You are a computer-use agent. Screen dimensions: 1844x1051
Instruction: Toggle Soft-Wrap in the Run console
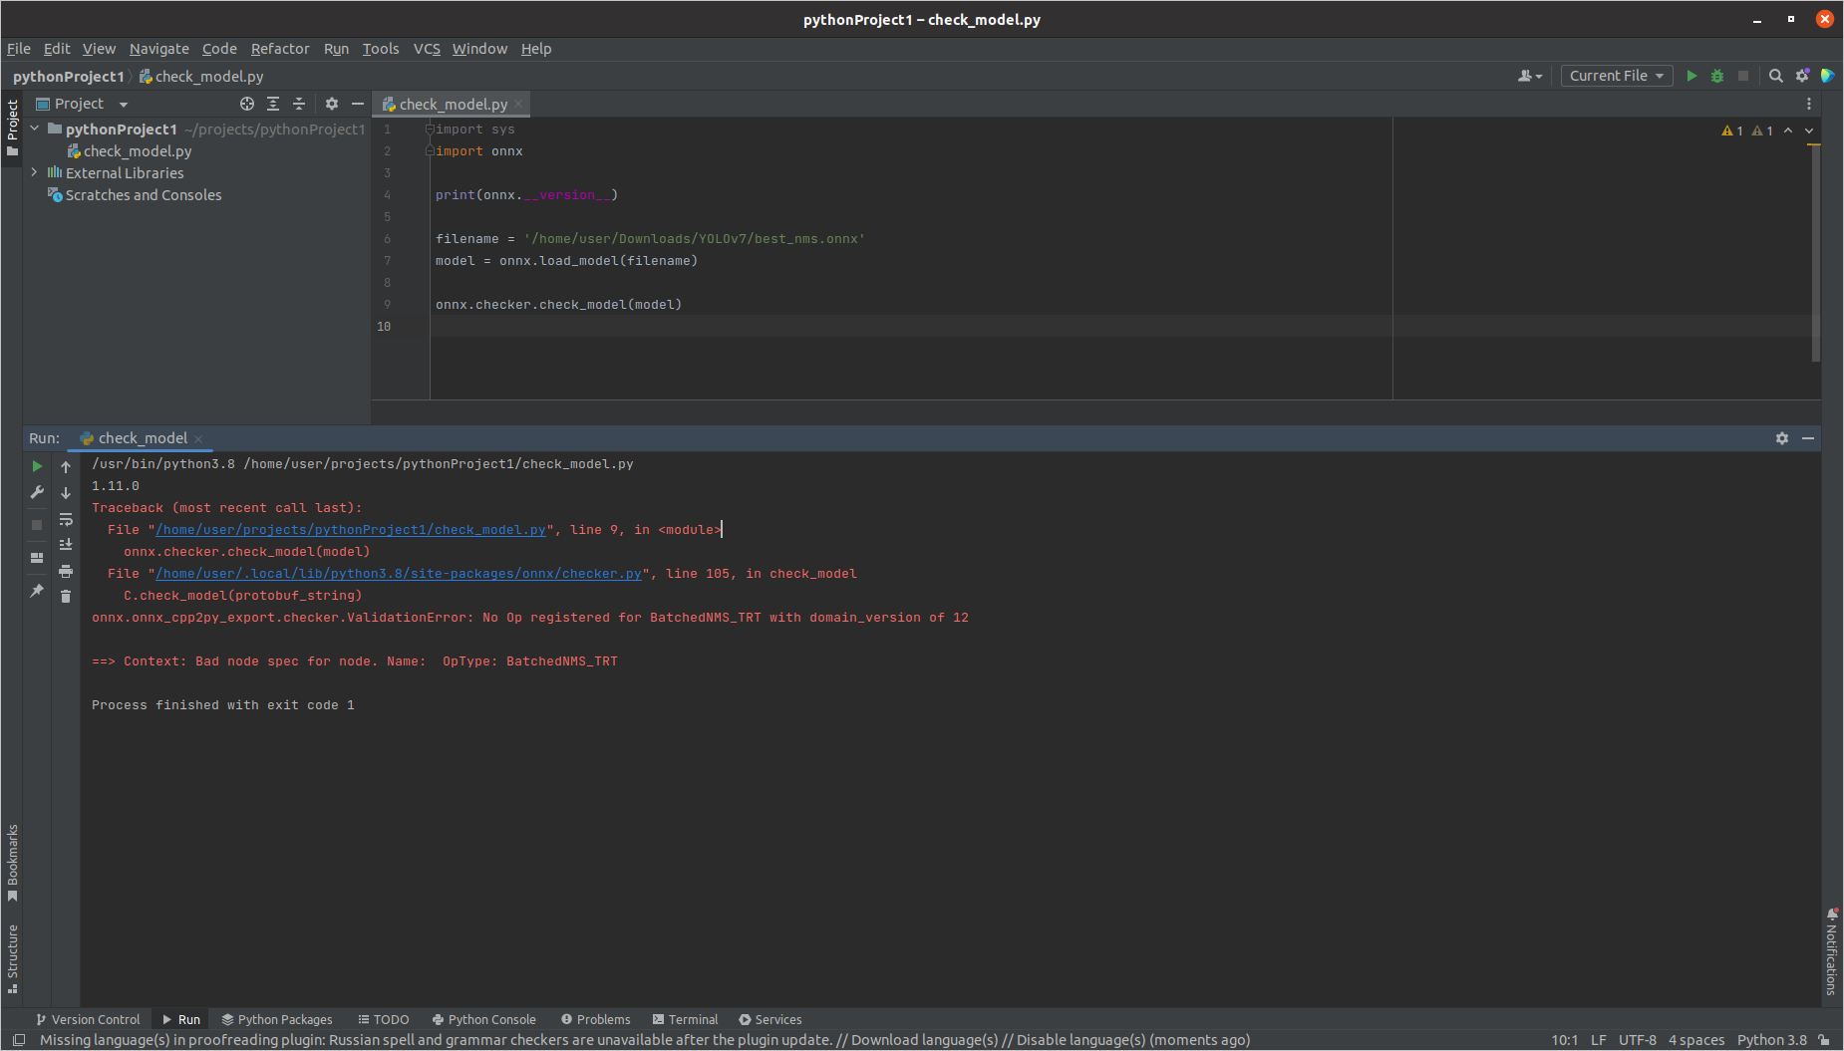[66, 519]
